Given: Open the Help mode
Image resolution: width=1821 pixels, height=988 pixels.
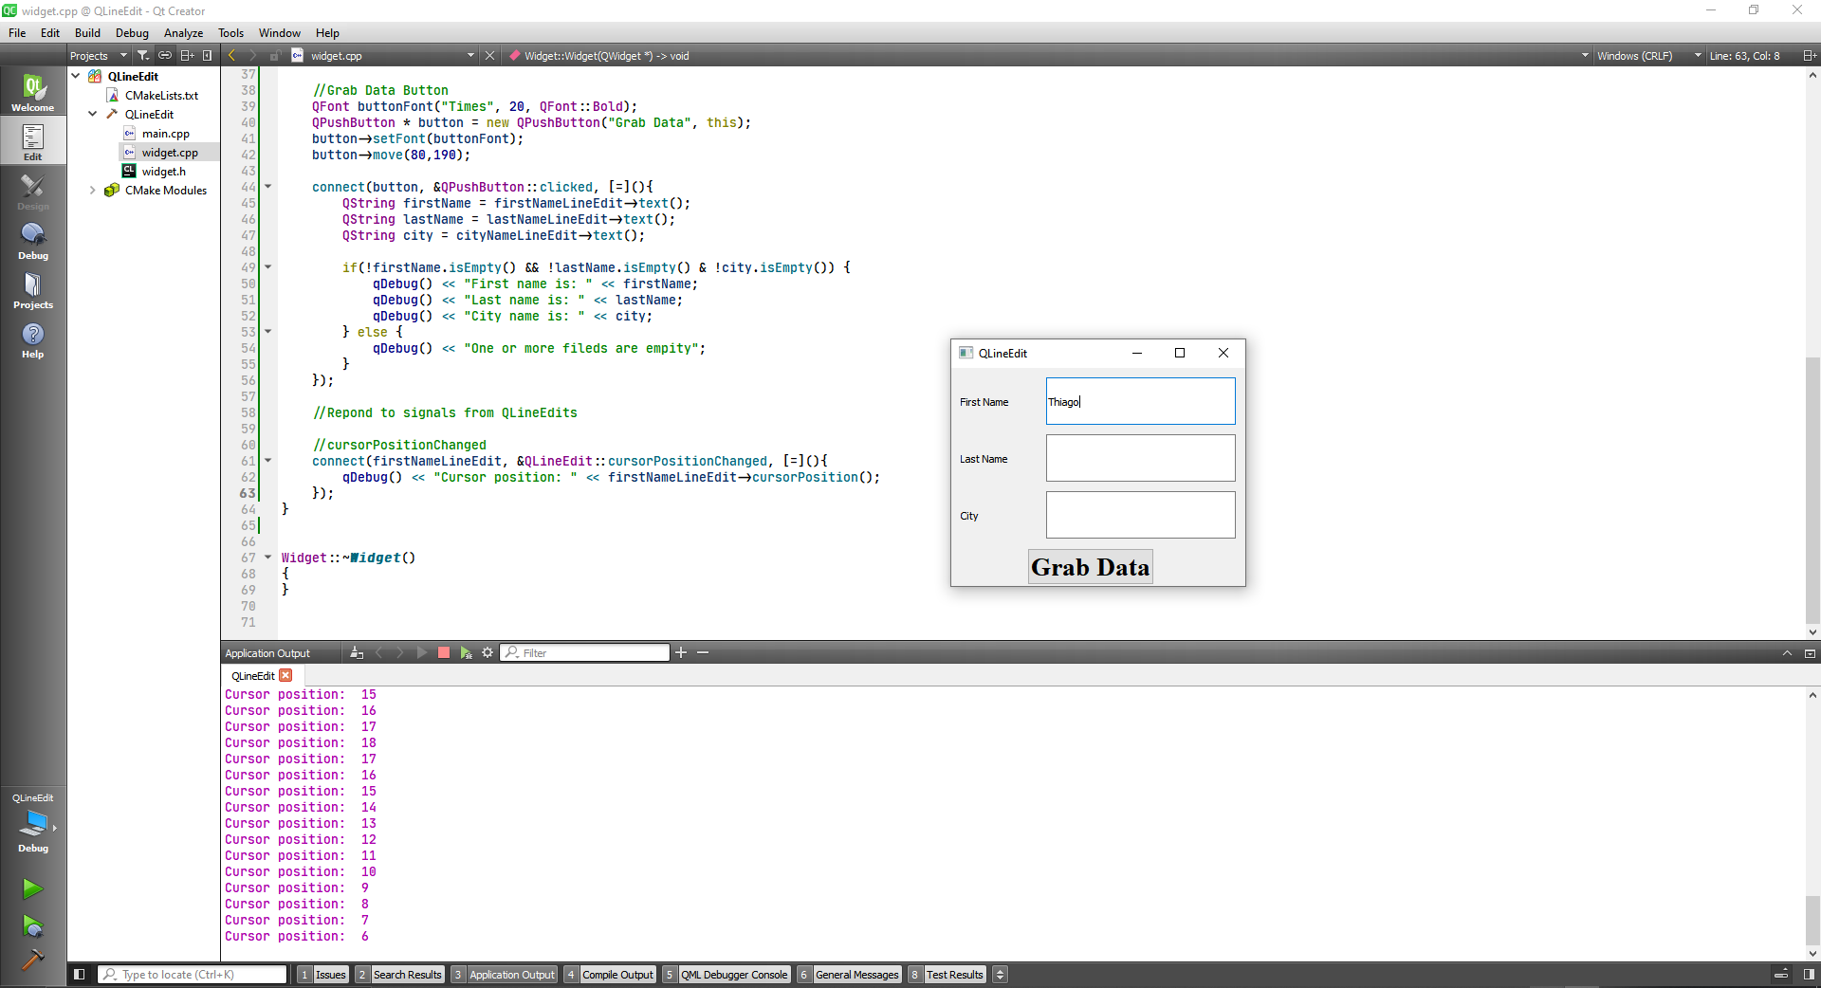Looking at the screenshot, I should tap(33, 338).
